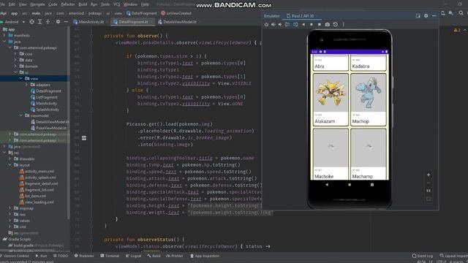Expand the domain package
468x263 pixels.
pos(15,66)
